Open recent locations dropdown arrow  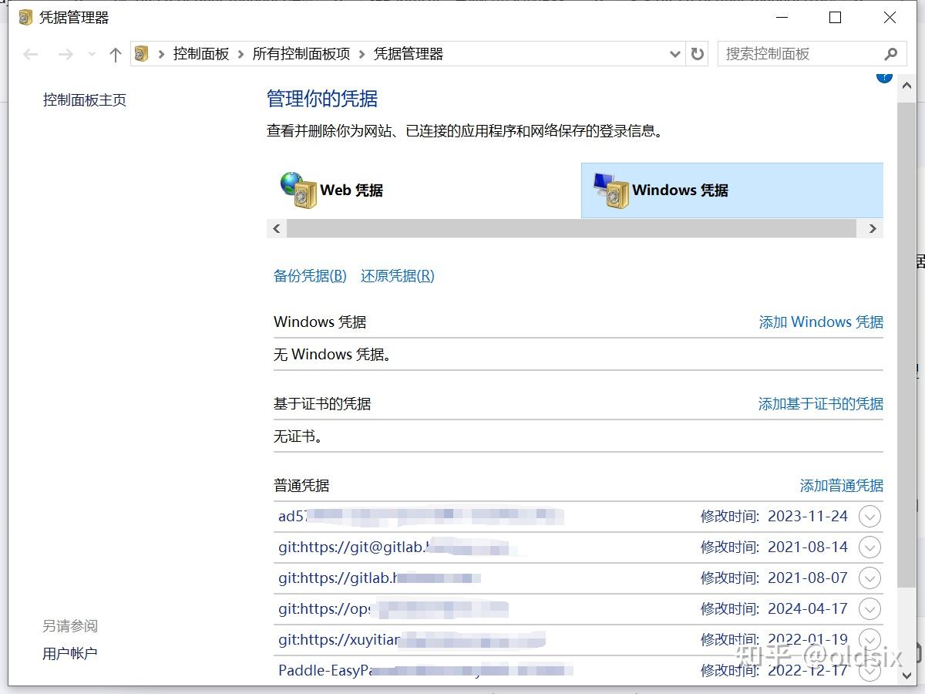(x=92, y=54)
